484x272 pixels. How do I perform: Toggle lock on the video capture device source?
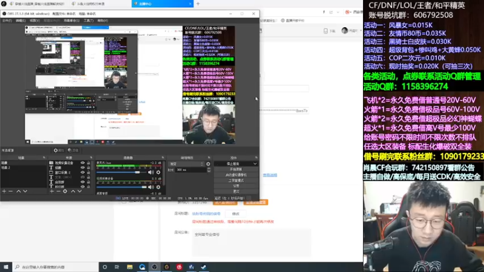point(88,163)
